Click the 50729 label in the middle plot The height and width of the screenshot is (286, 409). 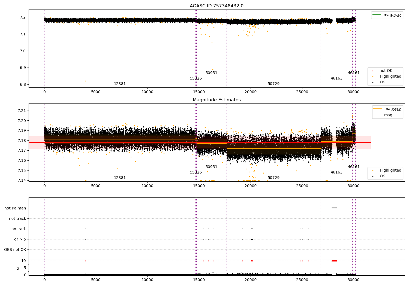(x=273, y=178)
